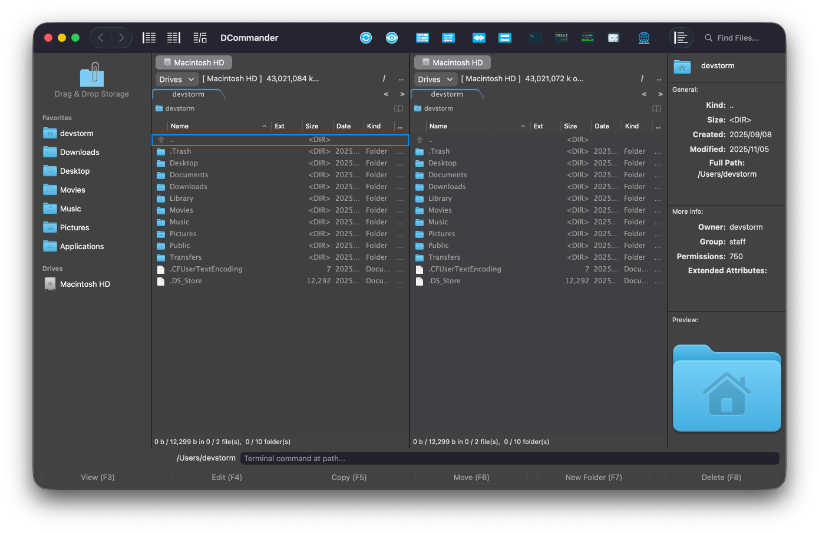The image size is (819, 533).
Task: Open the Drives dropdown in left pane
Action: click(176, 78)
